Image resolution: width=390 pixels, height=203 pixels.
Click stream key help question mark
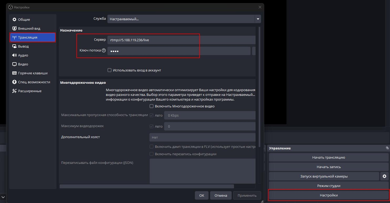pos(104,50)
